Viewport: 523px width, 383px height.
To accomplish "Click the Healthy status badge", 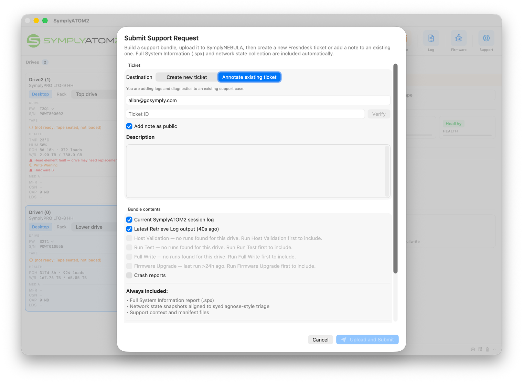I will click(453, 124).
